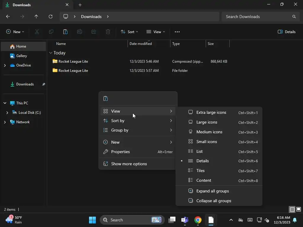Click the Share icon in toolbar
Screen dimensions: 303x227
pyautogui.click(x=94, y=32)
